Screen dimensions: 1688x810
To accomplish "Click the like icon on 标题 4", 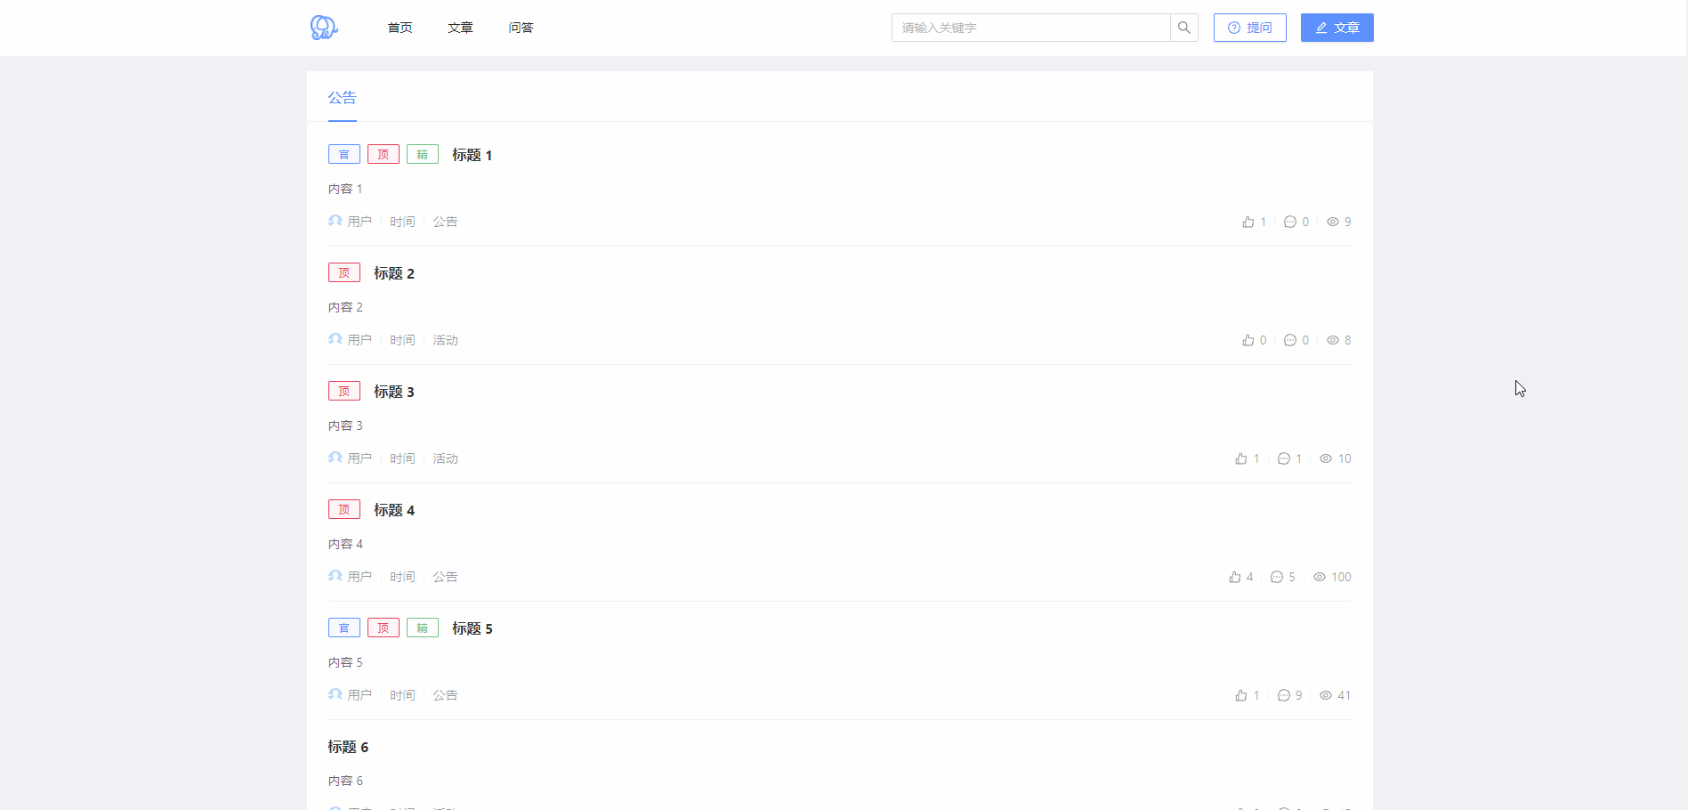I will [1235, 577].
